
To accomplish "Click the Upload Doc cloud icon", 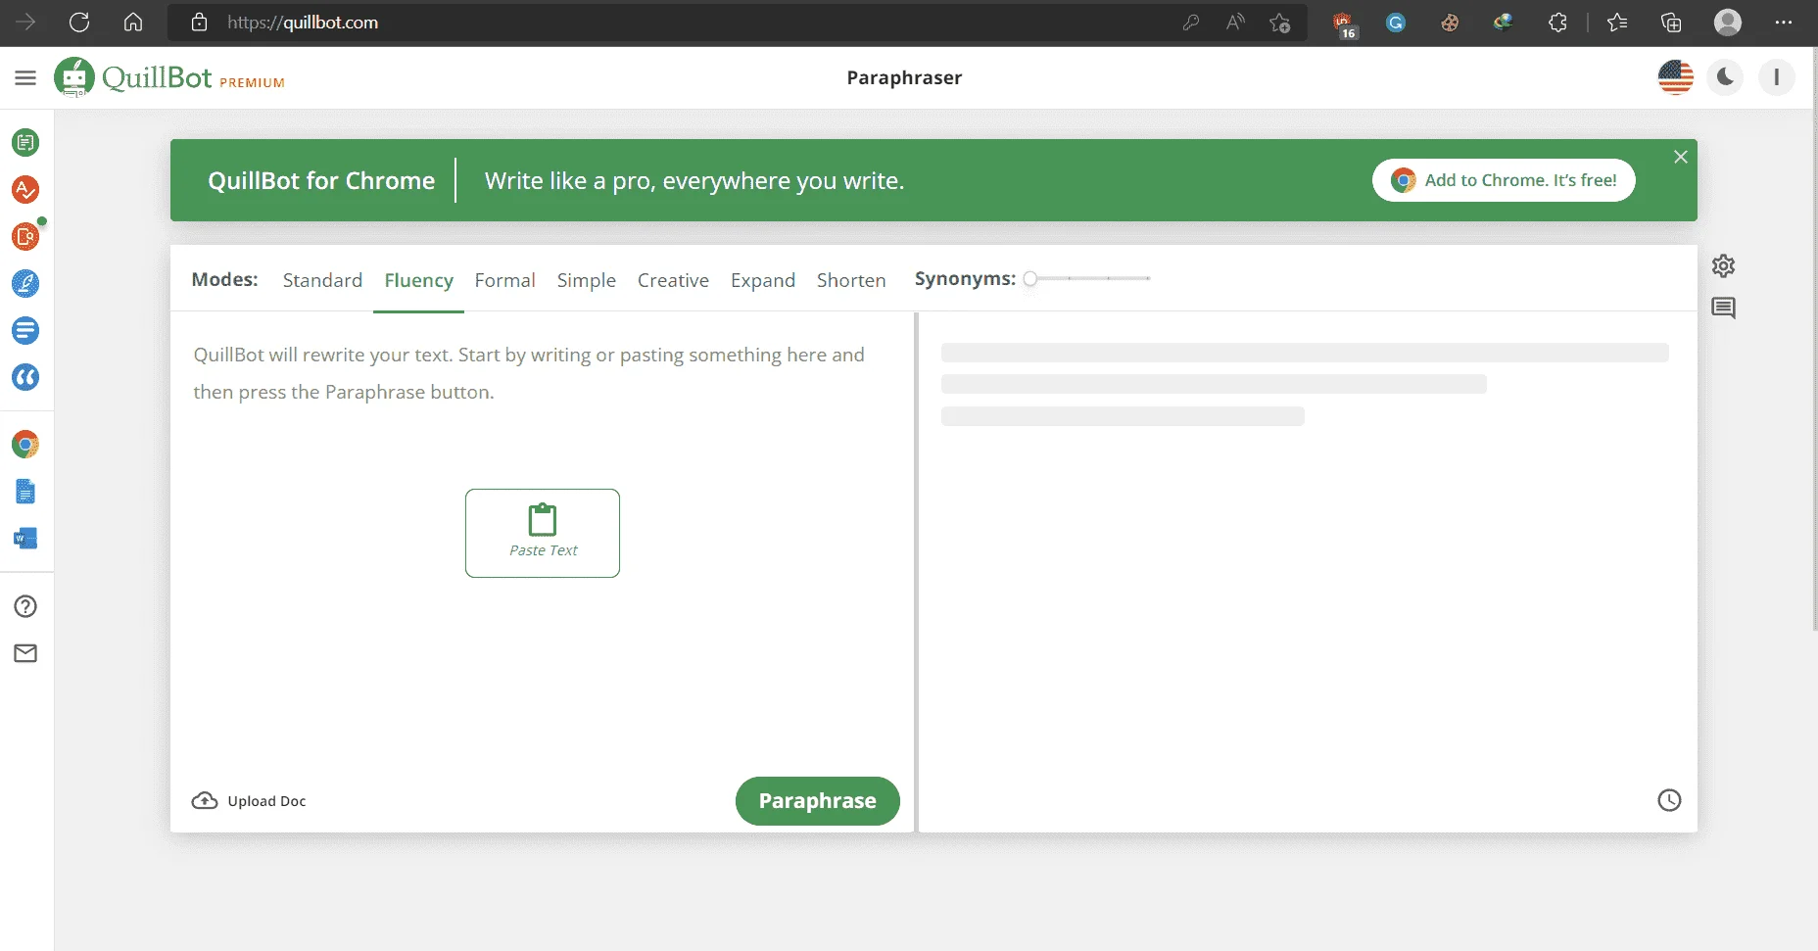I will tap(205, 801).
